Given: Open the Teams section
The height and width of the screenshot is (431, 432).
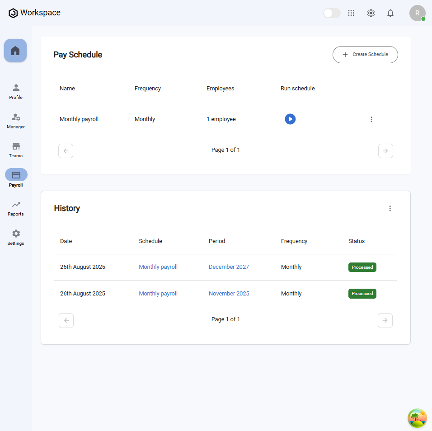Looking at the screenshot, I should 16,150.
